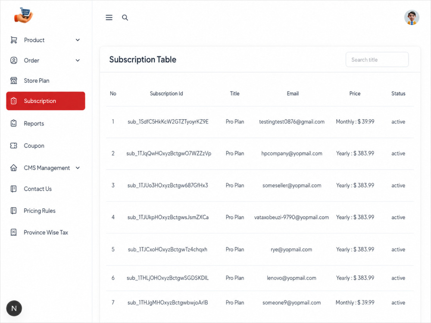Click email vataxobeuzi-9790@yopmail.com
The image size is (431, 323).
click(291, 217)
